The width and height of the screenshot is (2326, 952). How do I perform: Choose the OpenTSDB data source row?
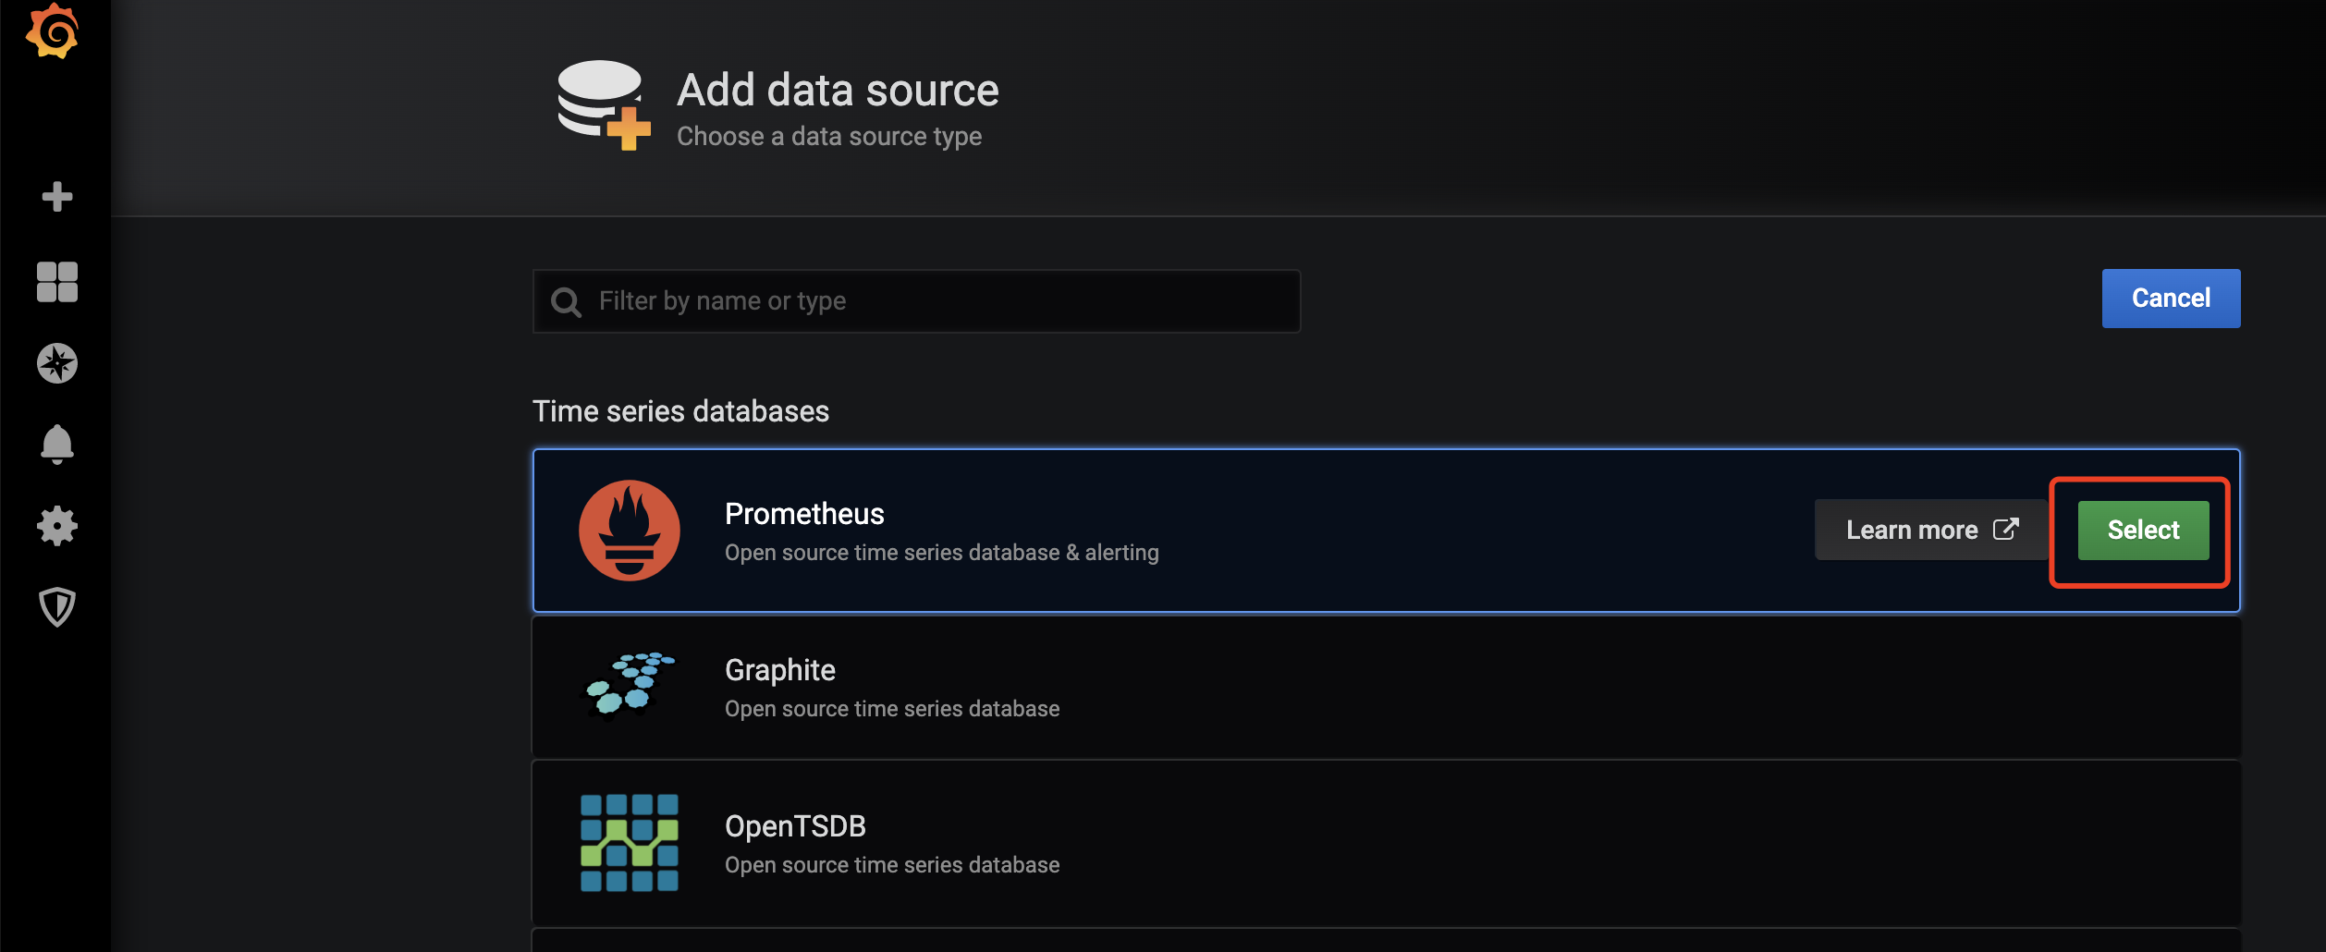coord(1385,844)
